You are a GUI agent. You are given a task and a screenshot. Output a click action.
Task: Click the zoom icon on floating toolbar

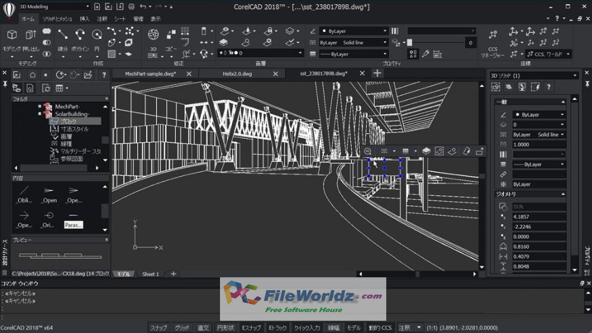click(367, 151)
